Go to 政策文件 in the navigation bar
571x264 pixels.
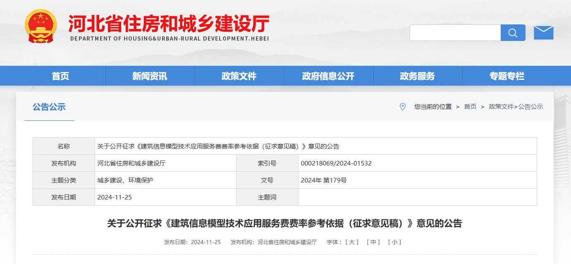click(239, 76)
